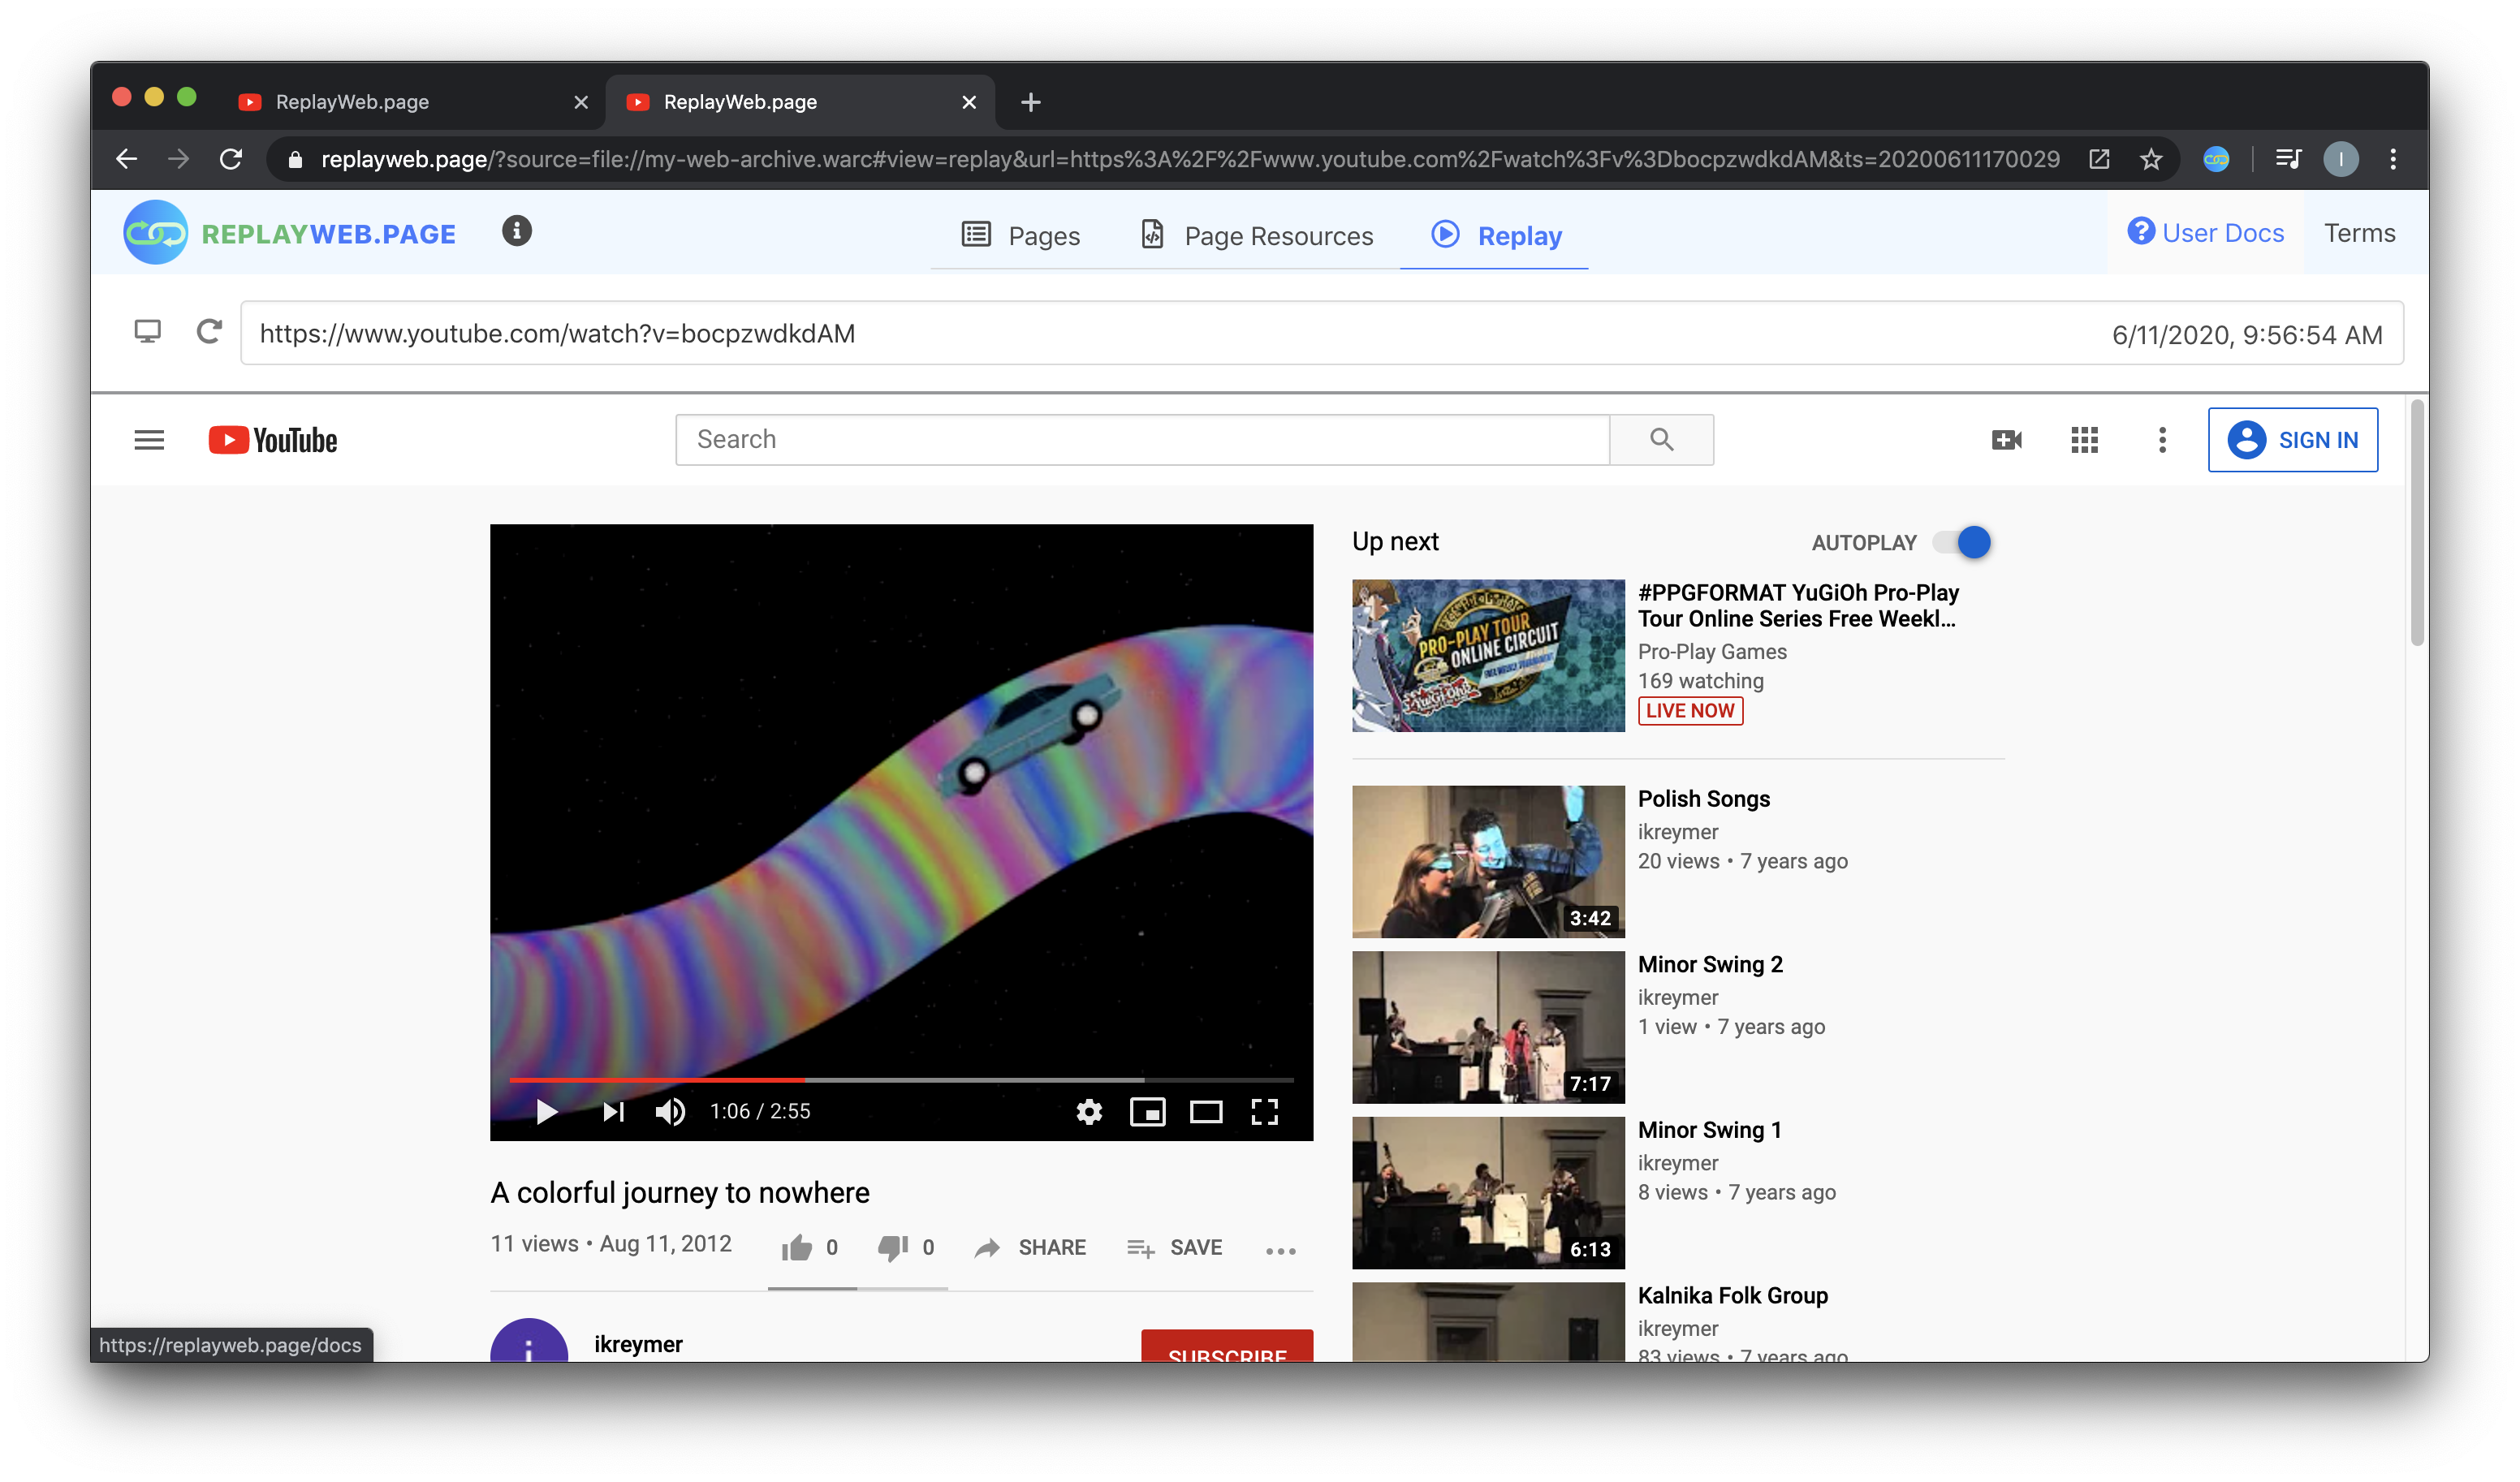Select the Replay tab

click(x=1495, y=236)
